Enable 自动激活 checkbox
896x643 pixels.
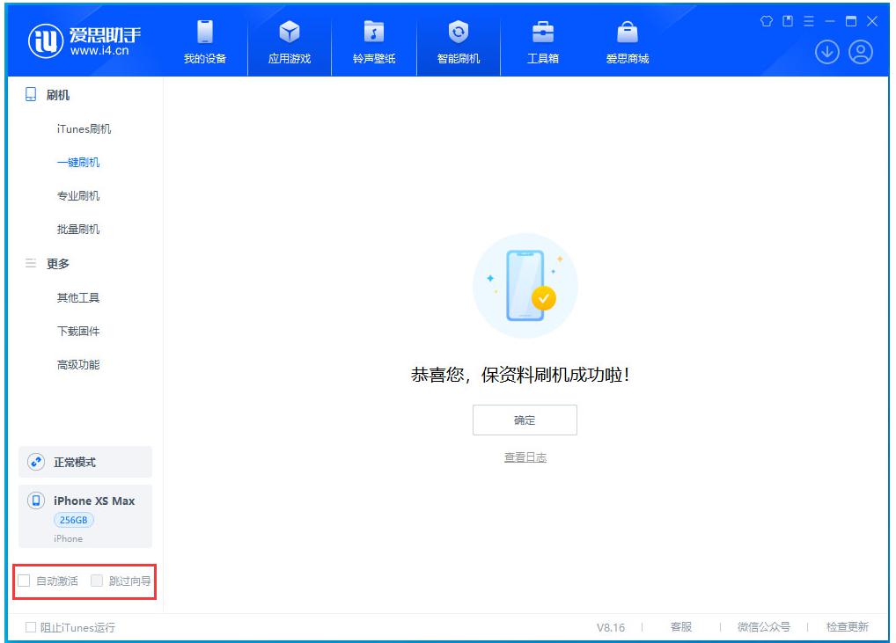click(x=24, y=581)
